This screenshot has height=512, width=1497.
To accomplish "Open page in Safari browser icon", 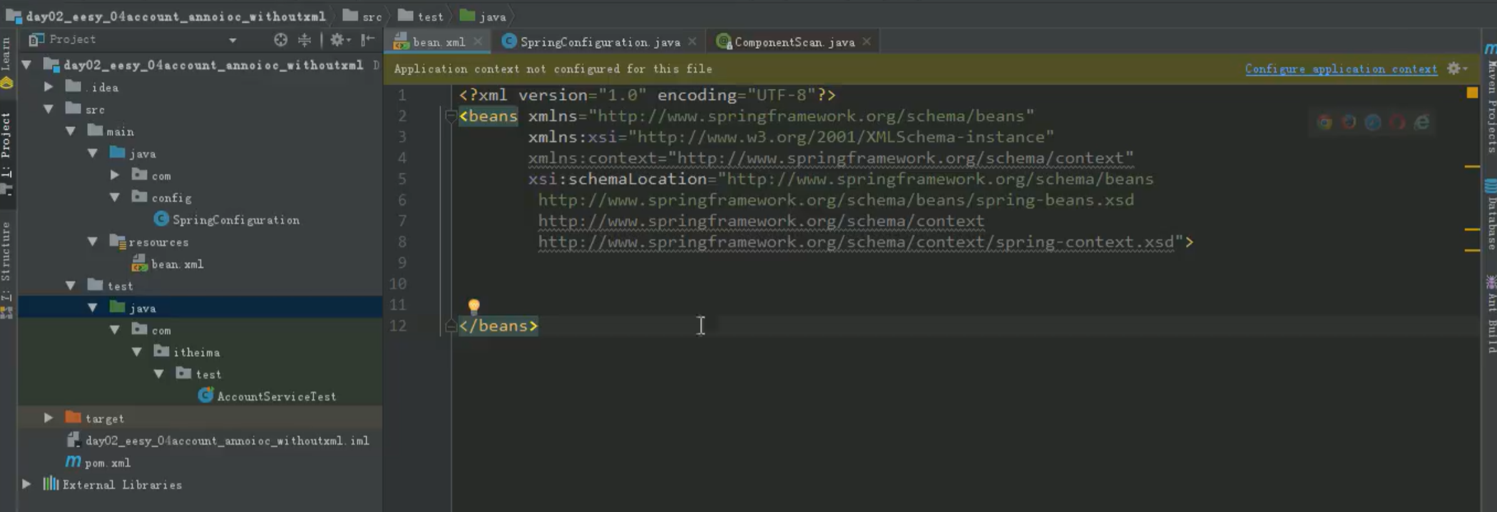I will click(1372, 123).
